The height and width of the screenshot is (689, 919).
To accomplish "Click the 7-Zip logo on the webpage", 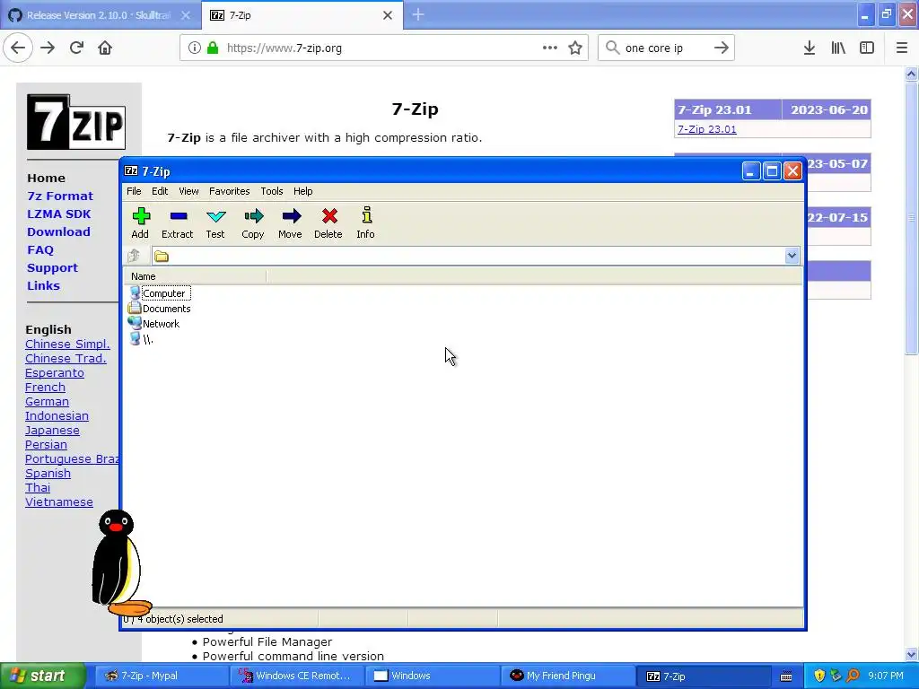I will pos(76,122).
